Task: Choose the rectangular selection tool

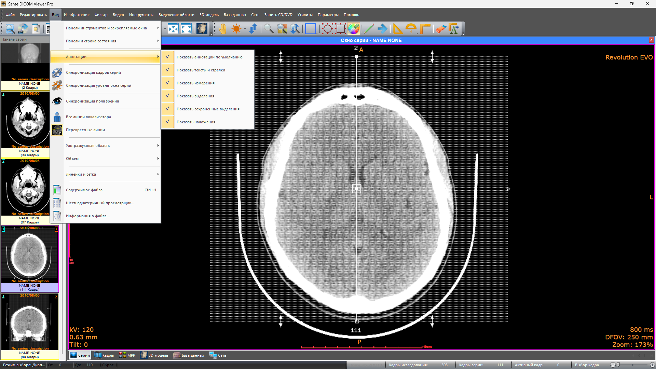Action: point(341,29)
